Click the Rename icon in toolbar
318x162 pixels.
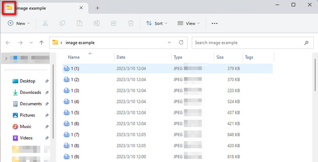97,23
